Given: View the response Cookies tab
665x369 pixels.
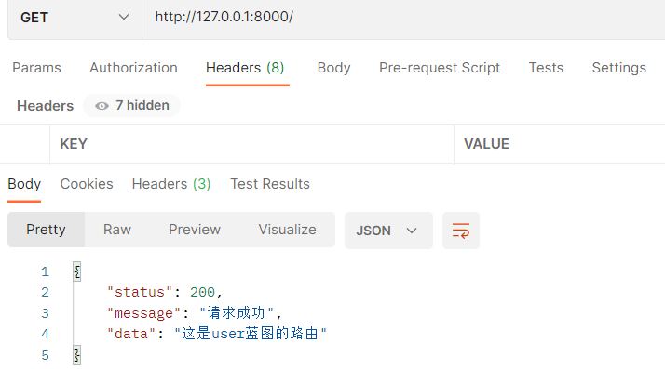Looking at the screenshot, I should [x=87, y=184].
